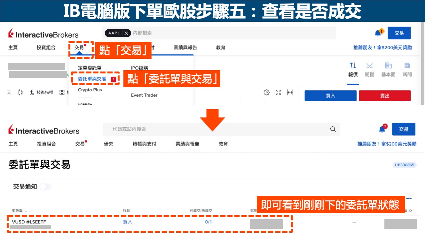Toggle the 交易通知 switch
This screenshot has height=234, width=425.
45,187
